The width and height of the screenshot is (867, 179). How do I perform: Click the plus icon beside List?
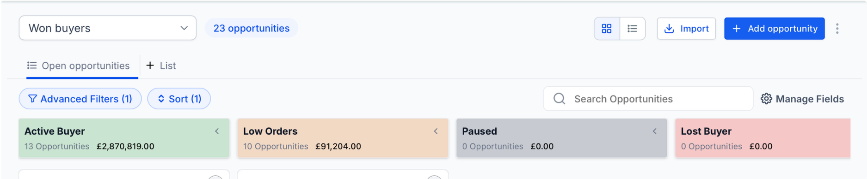[x=150, y=66]
